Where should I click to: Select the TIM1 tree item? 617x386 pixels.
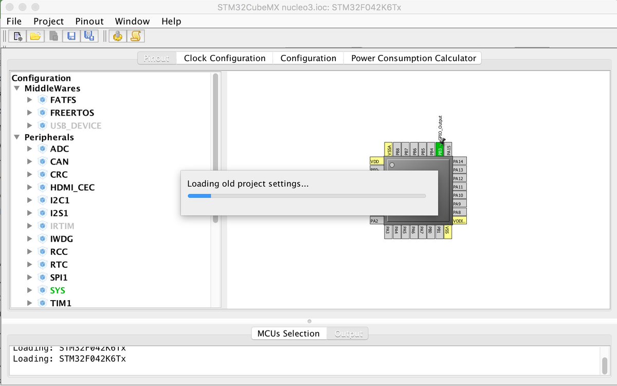point(61,303)
